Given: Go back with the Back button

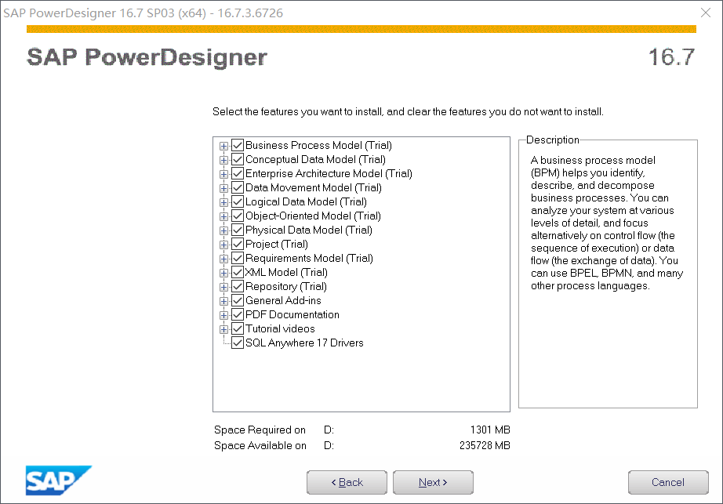Looking at the screenshot, I should tap(347, 482).
